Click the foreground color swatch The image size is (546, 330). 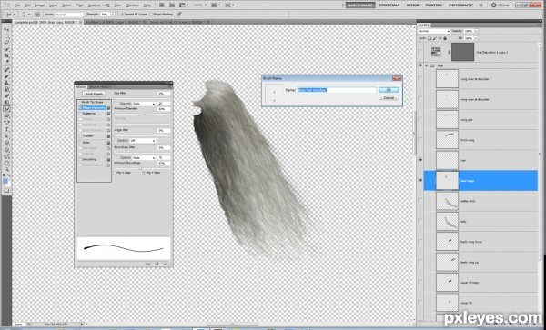tap(5, 181)
